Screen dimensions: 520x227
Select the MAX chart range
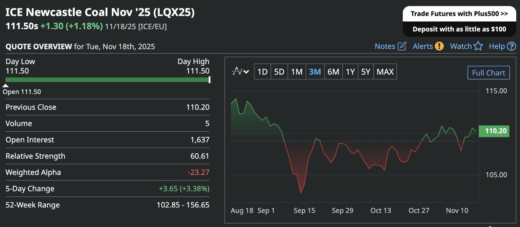pos(385,72)
